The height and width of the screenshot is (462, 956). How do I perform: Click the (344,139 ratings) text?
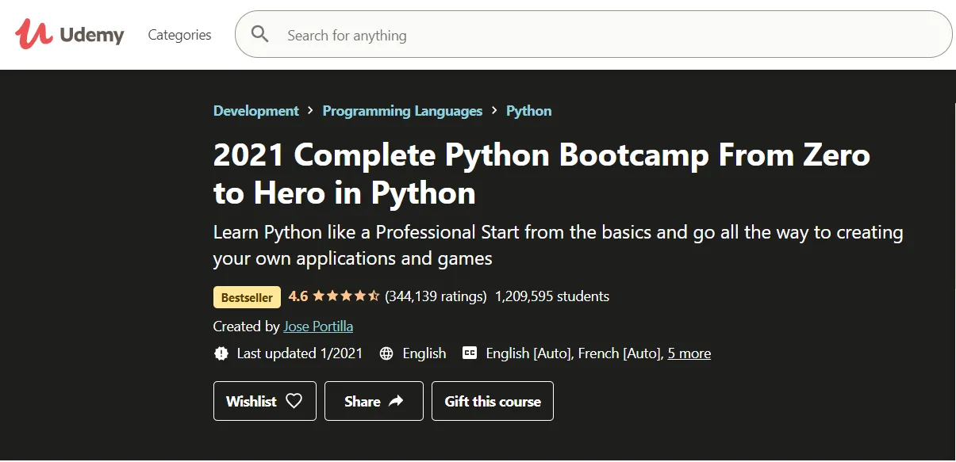(436, 296)
